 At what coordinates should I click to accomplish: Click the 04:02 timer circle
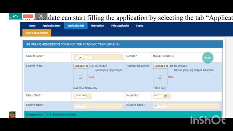pos(208,57)
